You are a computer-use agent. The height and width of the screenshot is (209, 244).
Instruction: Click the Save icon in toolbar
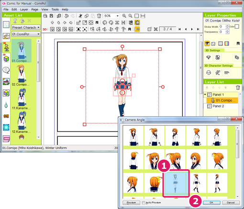pyautogui.click(x=51, y=16)
